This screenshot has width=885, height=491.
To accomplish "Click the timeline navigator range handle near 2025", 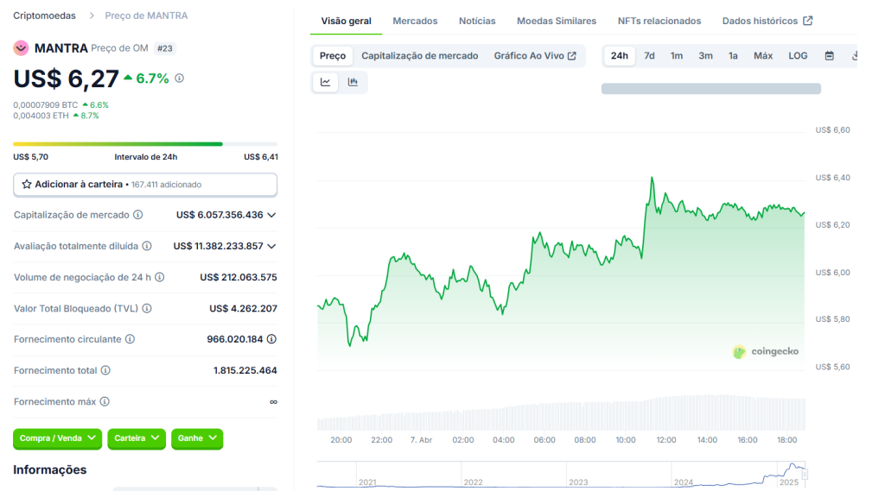I will (805, 474).
